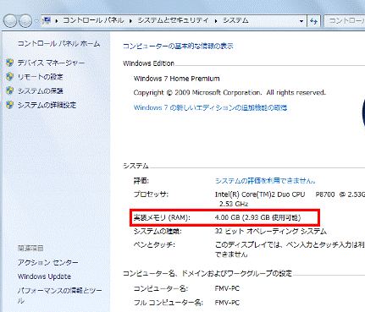Click the 評価 label

(x=141, y=181)
